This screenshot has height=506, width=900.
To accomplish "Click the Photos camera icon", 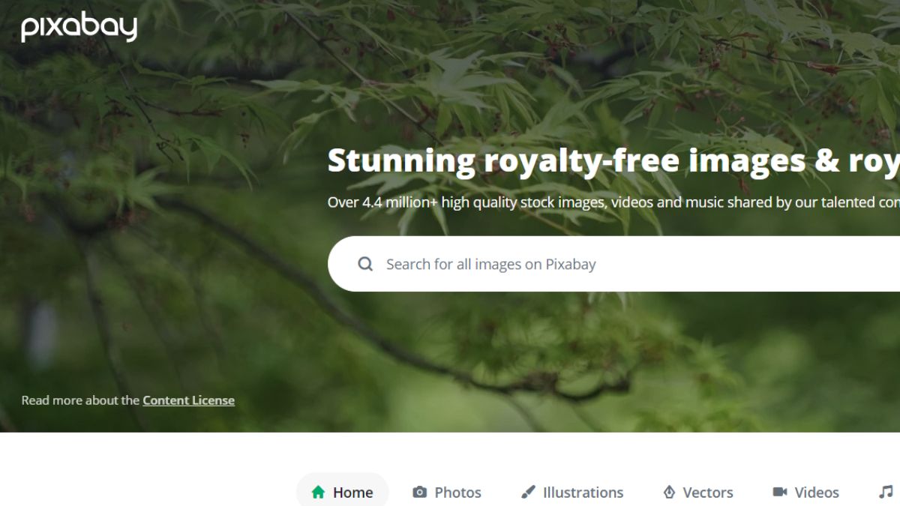I will click(x=420, y=493).
